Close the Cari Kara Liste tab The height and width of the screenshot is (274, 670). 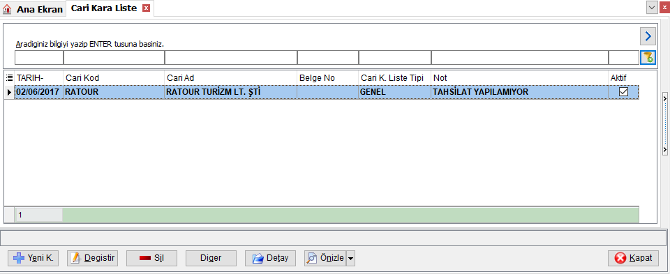click(x=146, y=8)
